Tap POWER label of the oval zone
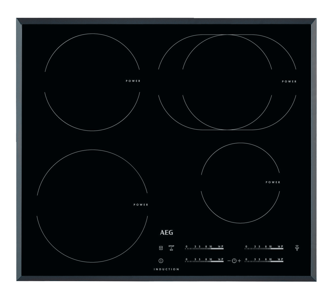The height and width of the screenshot is (299, 332). 289,81
